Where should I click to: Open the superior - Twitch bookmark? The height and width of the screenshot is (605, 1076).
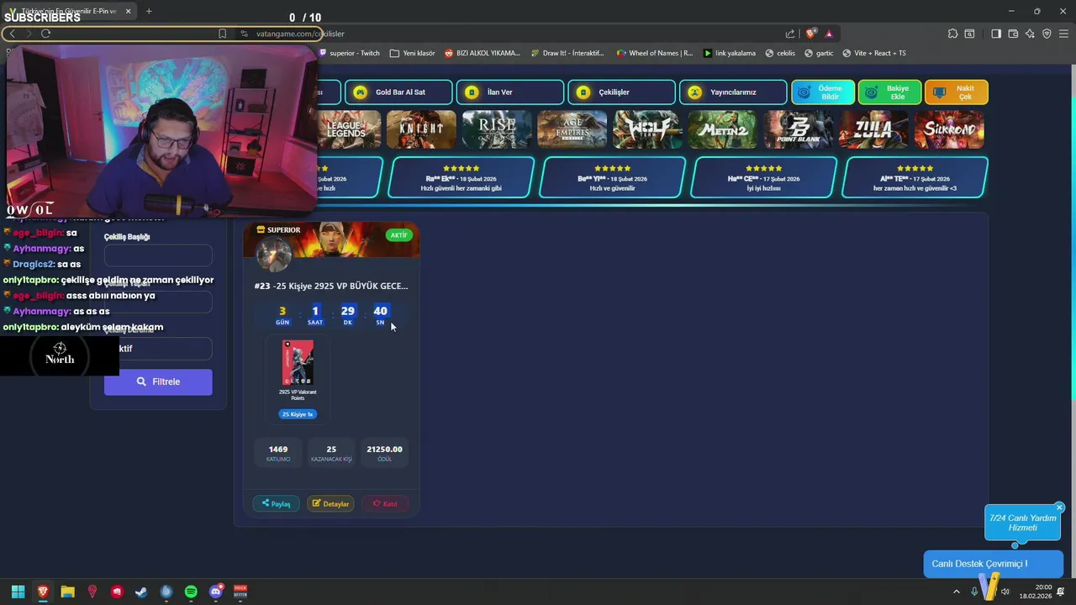[x=349, y=53]
